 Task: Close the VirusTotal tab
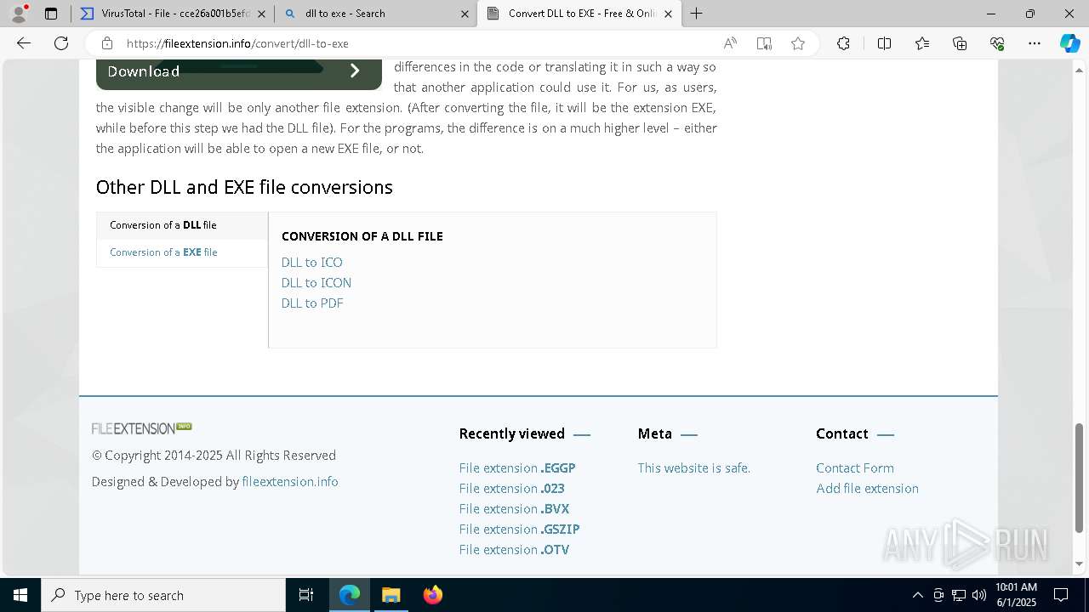pos(261,14)
